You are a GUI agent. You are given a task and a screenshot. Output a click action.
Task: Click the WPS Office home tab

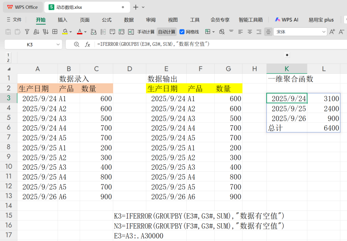pos(22,7)
